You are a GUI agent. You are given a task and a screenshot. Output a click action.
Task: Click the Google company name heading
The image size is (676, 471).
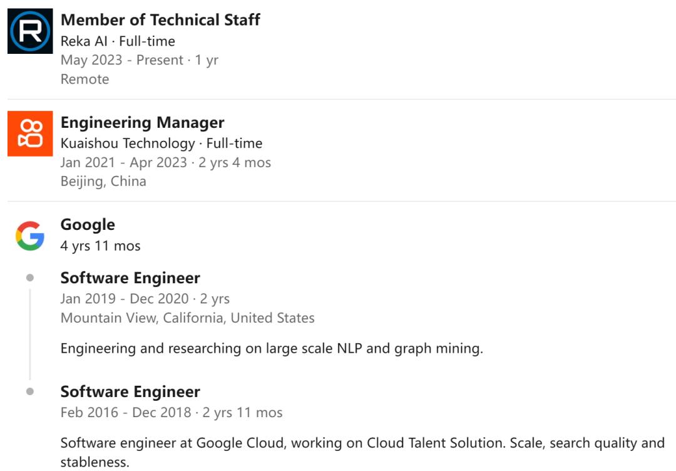pos(88,225)
